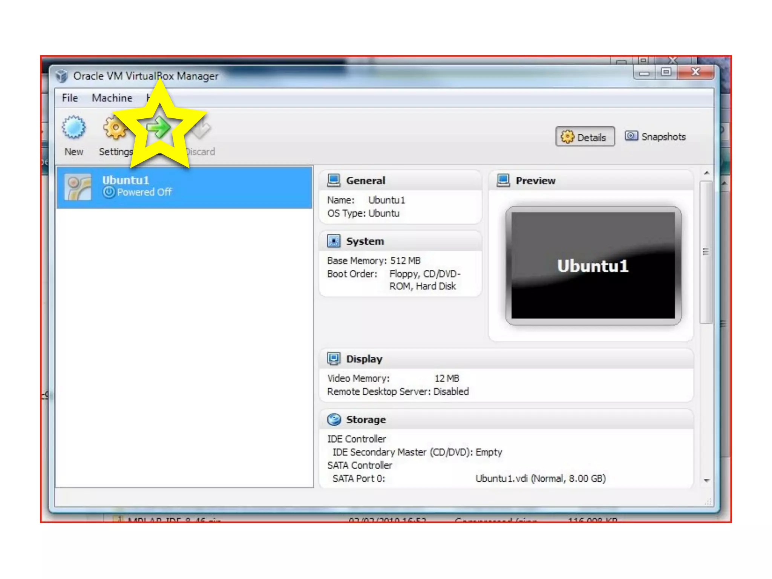Viewport: 772px width, 579px height.
Task: Click the Storage section disk icon
Action: (334, 420)
